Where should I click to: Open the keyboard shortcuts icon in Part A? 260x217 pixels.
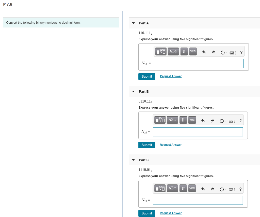pyautogui.click(x=232, y=52)
